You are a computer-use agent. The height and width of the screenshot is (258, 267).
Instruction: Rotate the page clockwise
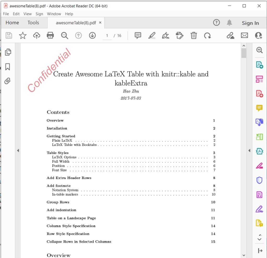[x=208, y=35]
